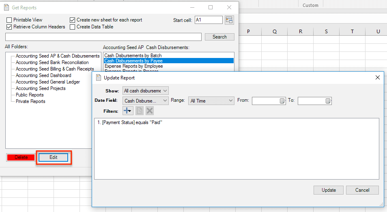Click the Start cell input field
This screenshot has width=387, height=212.
tap(209, 20)
